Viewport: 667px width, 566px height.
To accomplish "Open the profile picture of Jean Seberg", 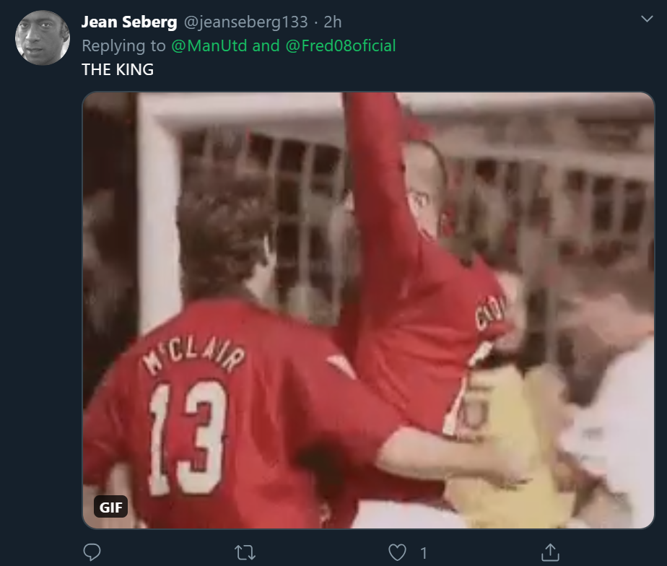I will 43,38.
